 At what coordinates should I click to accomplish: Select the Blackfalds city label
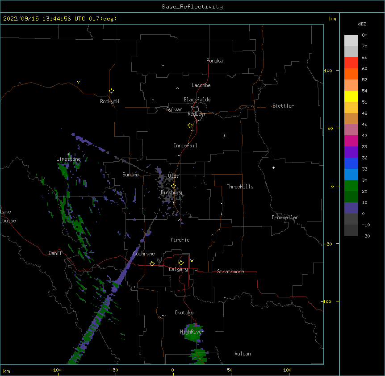click(197, 100)
